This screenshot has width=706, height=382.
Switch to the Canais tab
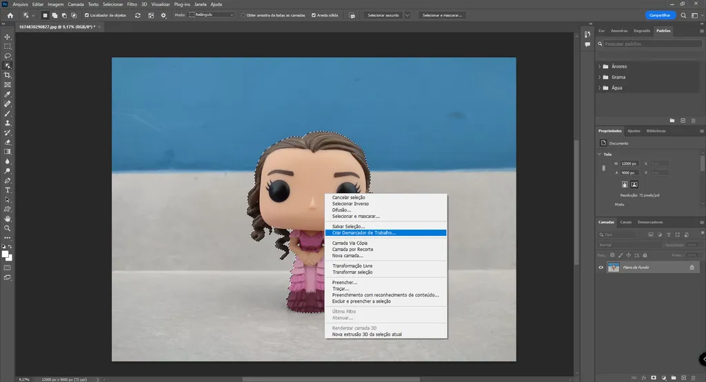coord(625,222)
